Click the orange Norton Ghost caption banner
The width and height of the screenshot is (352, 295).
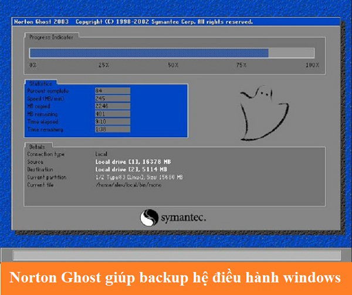tap(176, 278)
